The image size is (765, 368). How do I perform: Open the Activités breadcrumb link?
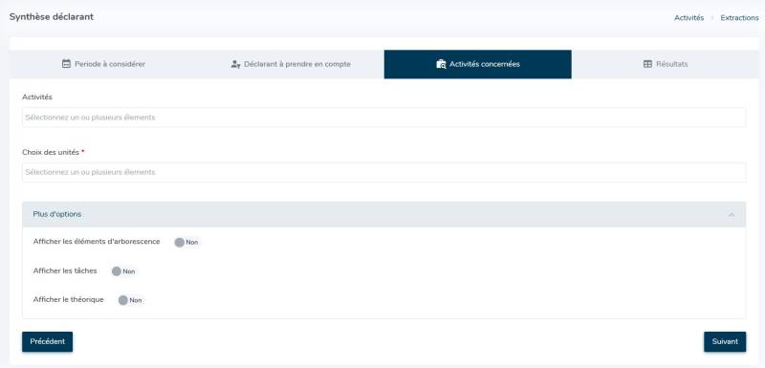[688, 17]
